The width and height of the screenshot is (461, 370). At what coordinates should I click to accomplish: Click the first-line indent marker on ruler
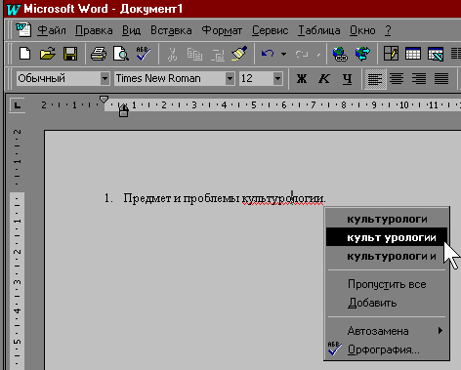(104, 99)
